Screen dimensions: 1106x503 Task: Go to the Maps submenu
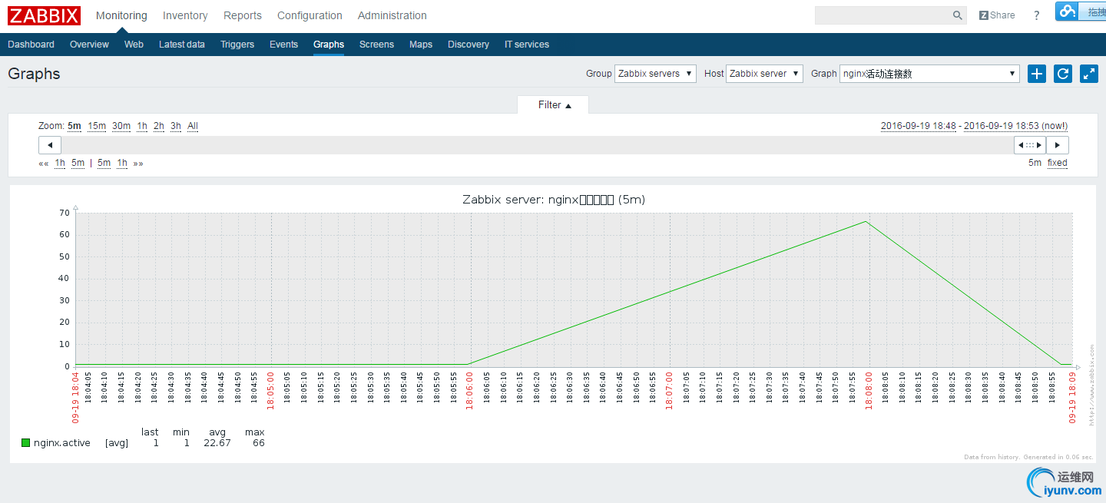[421, 45]
